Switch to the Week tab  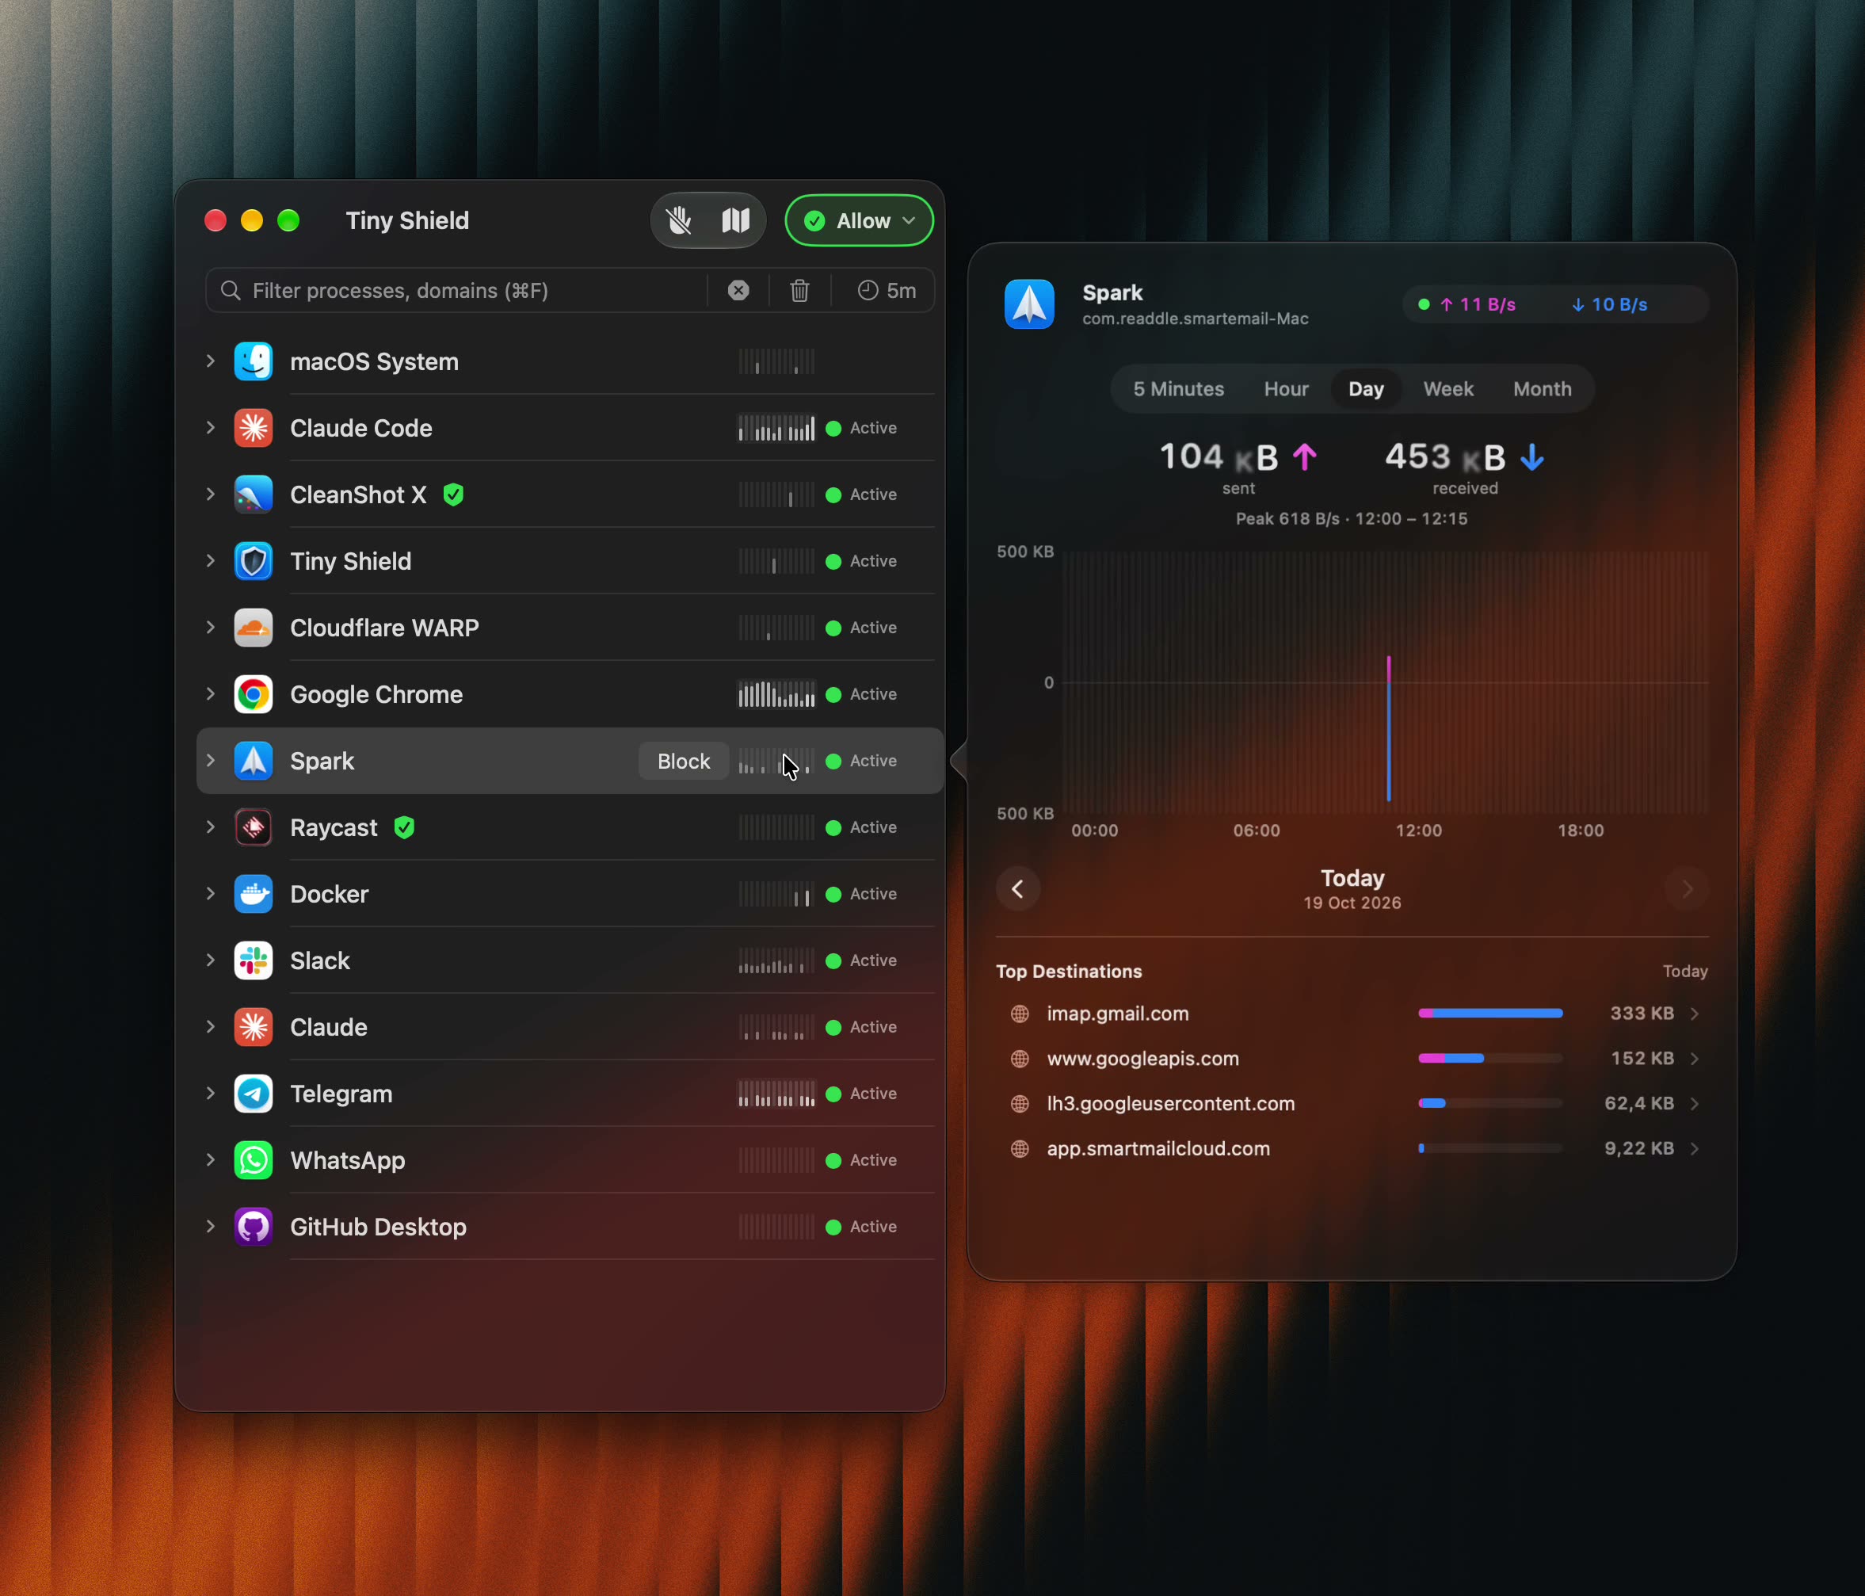tap(1448, 389)
